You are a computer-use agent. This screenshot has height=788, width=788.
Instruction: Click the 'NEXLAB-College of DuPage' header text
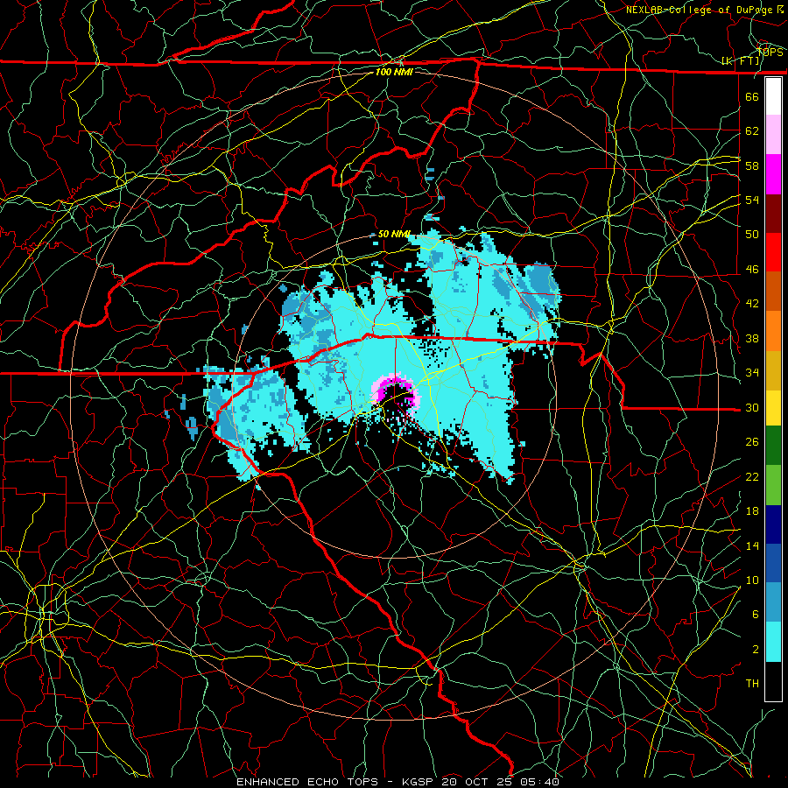[699, 10]
